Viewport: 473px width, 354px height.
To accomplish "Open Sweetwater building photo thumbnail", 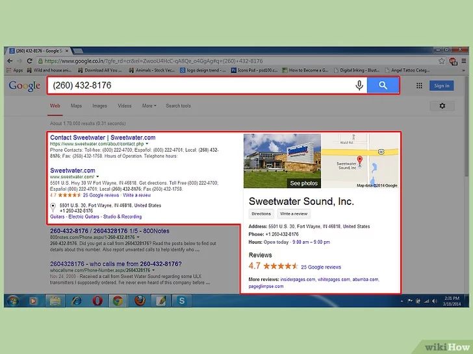I will (x=283, y=161).
